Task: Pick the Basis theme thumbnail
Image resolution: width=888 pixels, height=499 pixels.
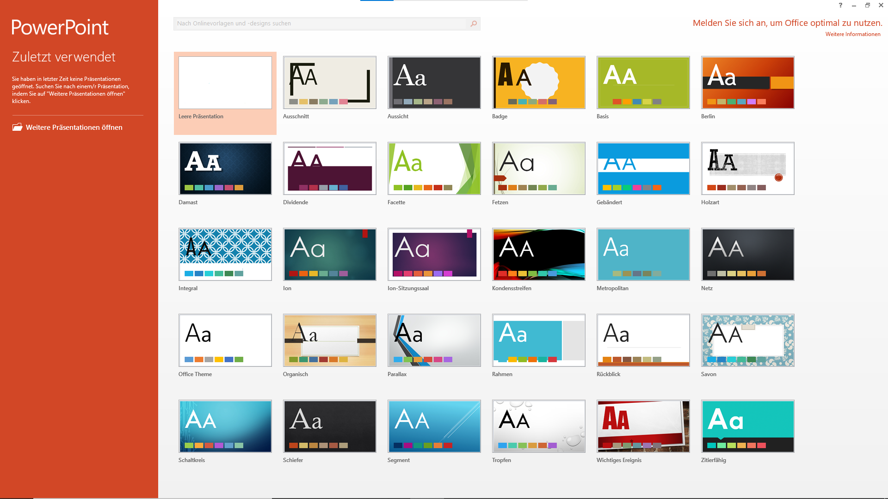Action: (x=643, y=83)
